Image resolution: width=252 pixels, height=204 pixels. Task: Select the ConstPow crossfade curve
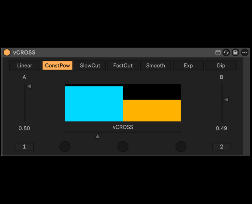point(57,66)
